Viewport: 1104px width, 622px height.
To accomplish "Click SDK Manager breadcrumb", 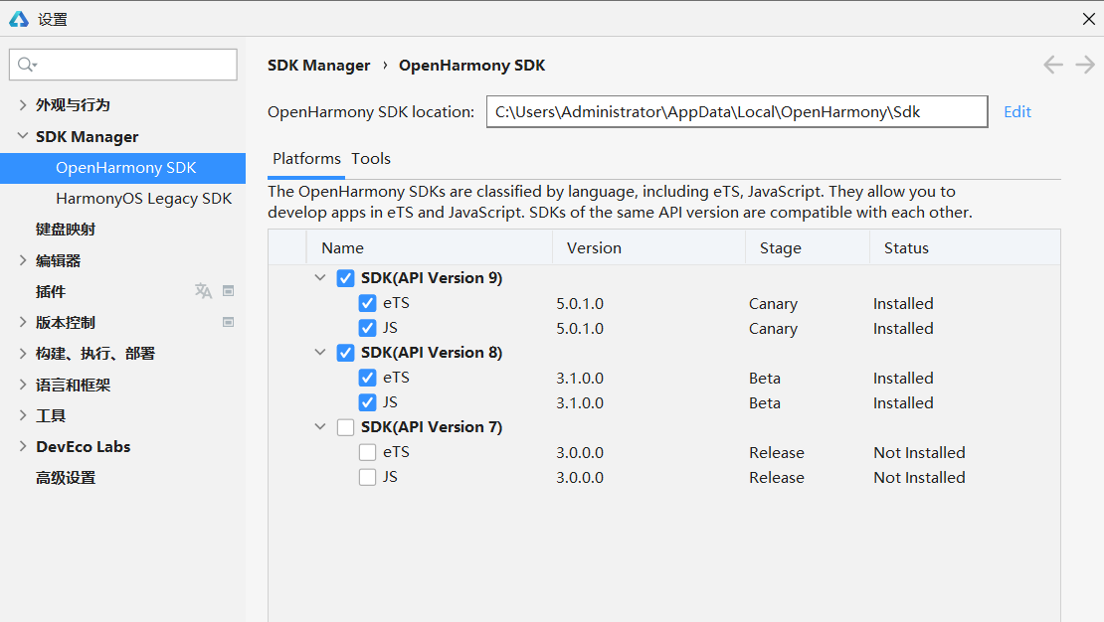I will click(x=318, y=66).
